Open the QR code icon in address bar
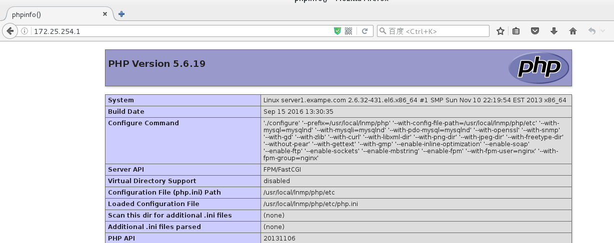 click(348, 31)
